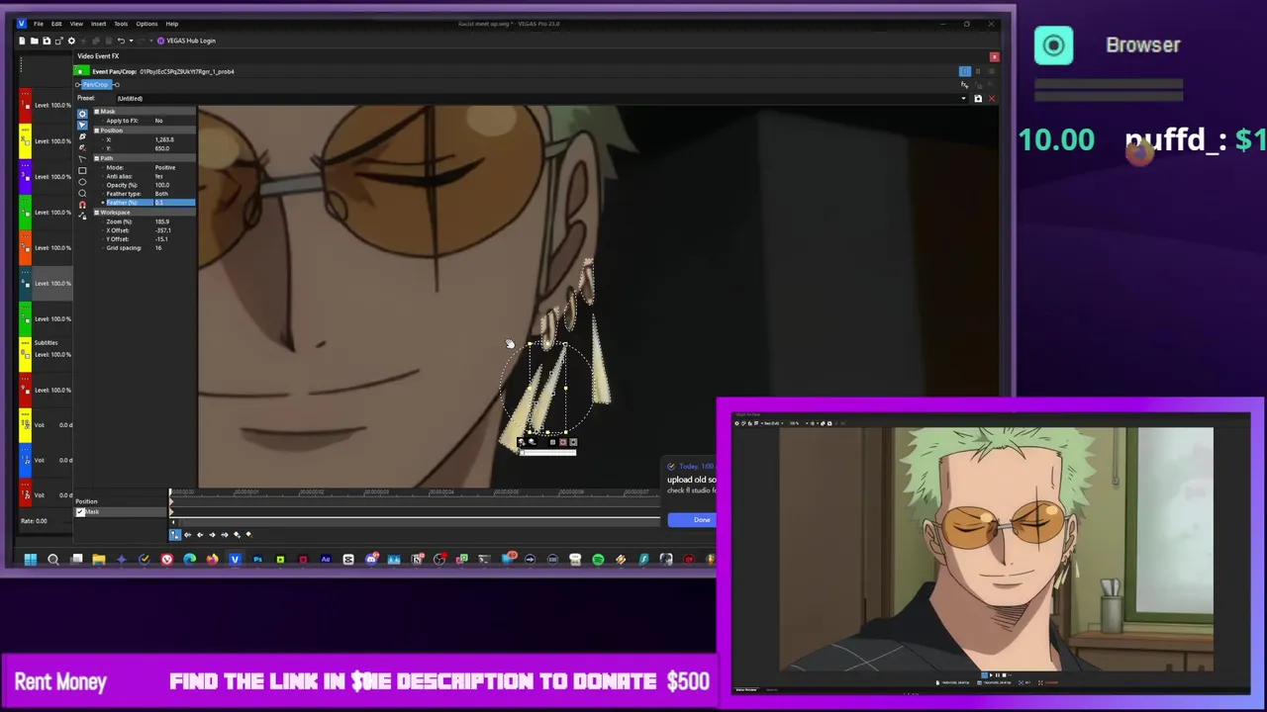Click the Undo arrow icon

coord(121,41)
